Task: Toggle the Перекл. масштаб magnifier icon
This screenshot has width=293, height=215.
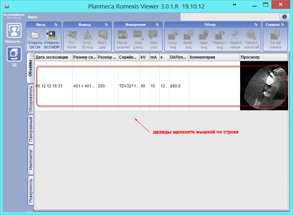Action: click(x=252, y=35)
